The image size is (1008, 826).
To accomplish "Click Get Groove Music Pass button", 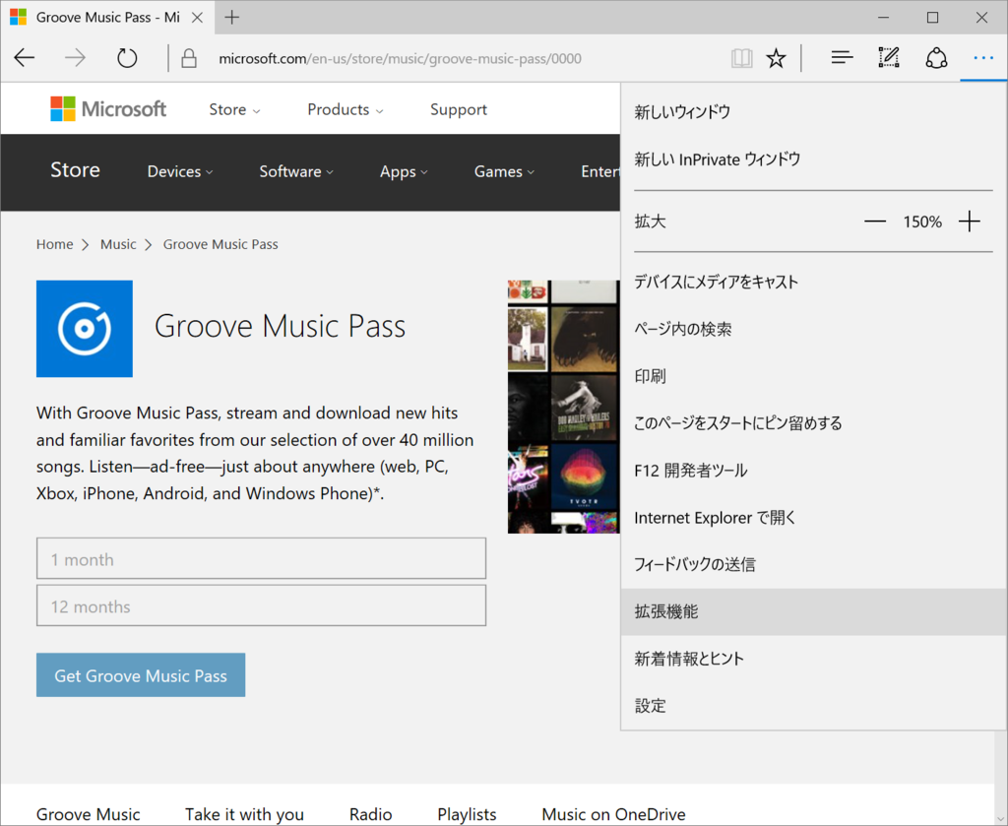I will pyautogui.click(x=141, y=675).
